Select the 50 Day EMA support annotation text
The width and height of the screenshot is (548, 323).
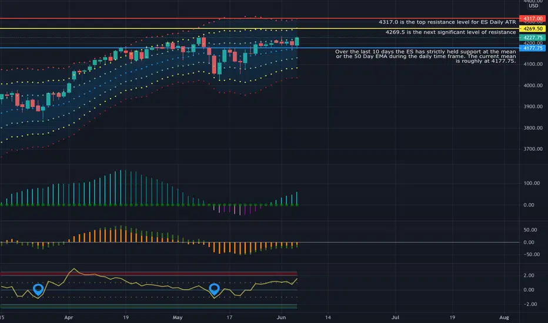point(425,56)
